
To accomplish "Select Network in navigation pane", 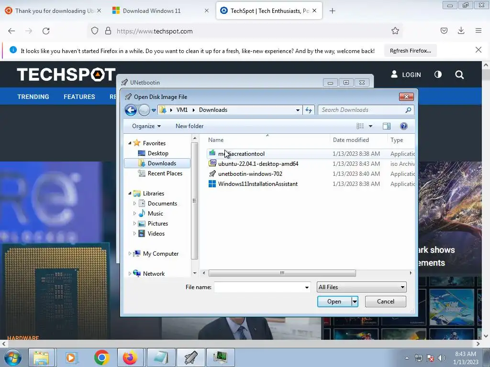I will pyautogui.click(x=154, y=274).
